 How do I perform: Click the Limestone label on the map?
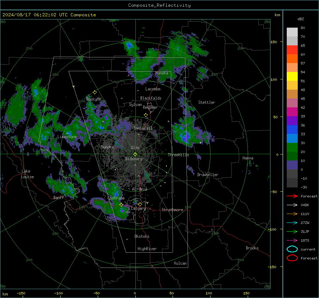[67, 137]
